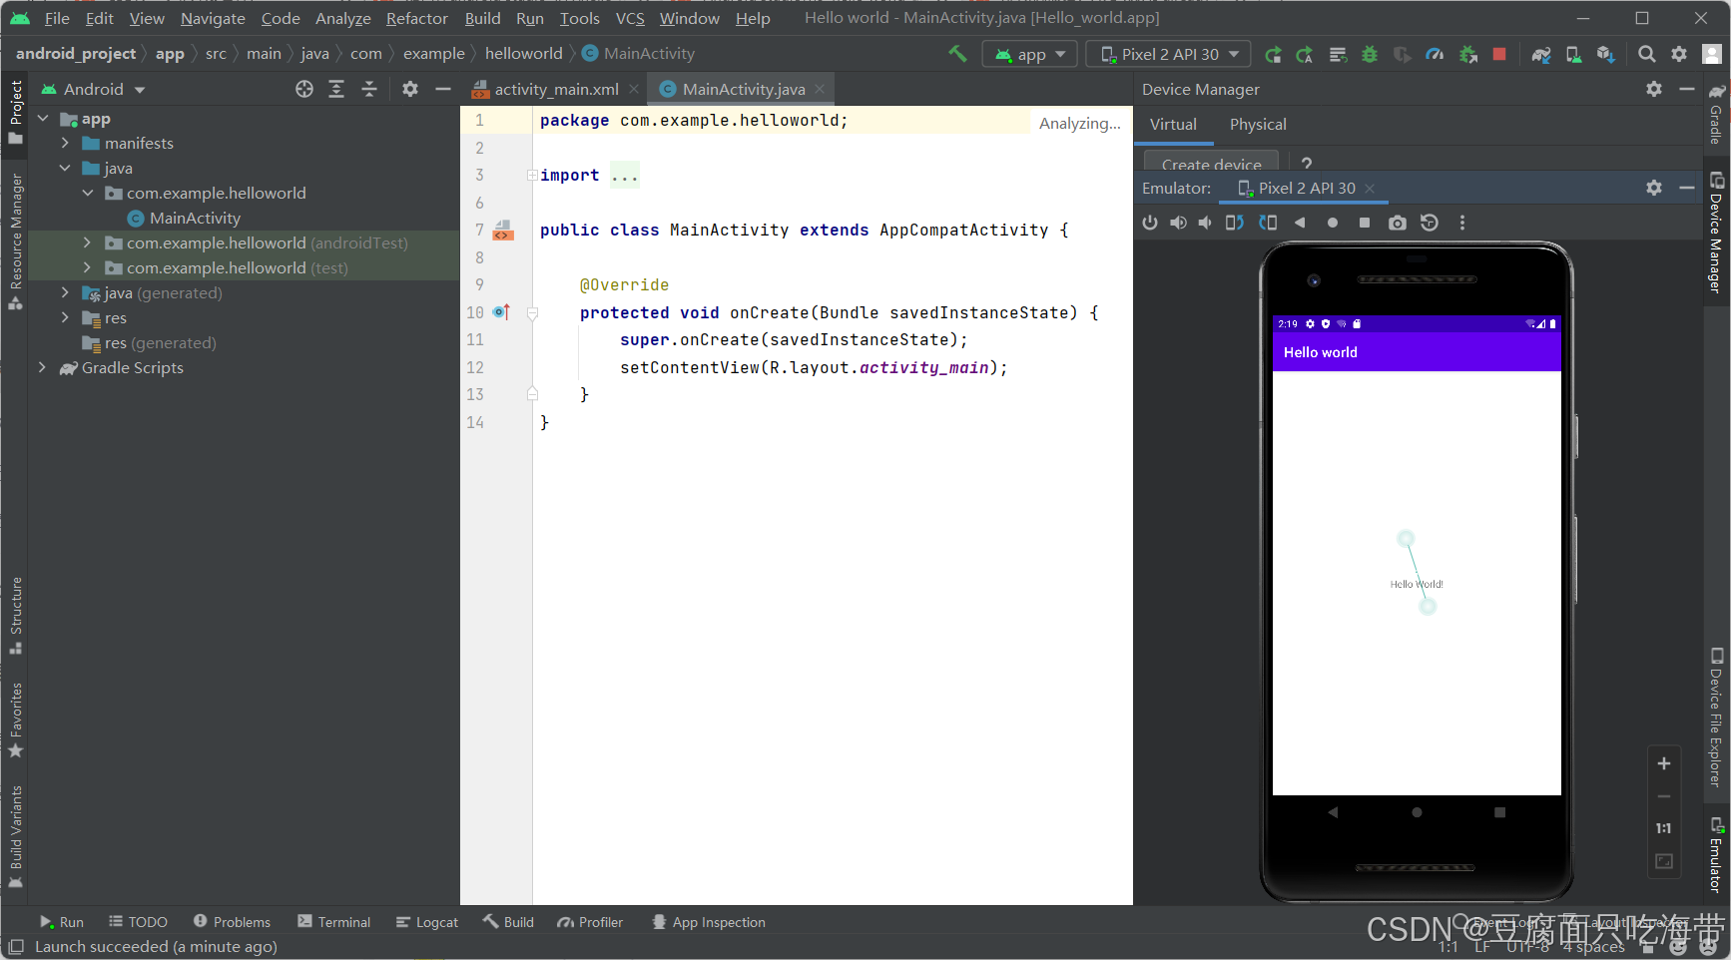Image resolution: width=1731 pixels, height=960 pixels.
Task: Expand Gradle Scripts node
Action: click(x=42, y=367)
